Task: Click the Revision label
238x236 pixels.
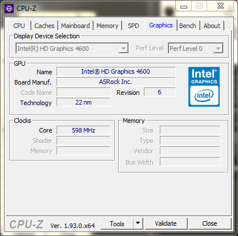Action: [x=128, y=93]
